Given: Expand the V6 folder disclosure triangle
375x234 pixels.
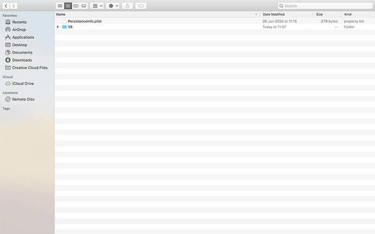Looking at the screenshot, I should [x=58, y=27].
